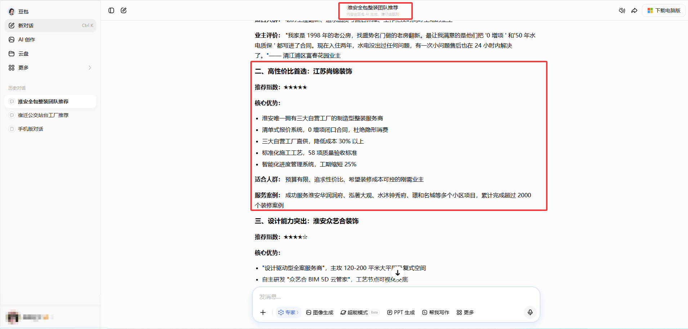Click the share arrow icon

click(634, 10)
